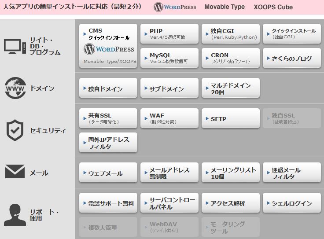The width and height of the screenshot is (324, 239).
Task: Click the headset support person icon
Action: click(15, 214)
